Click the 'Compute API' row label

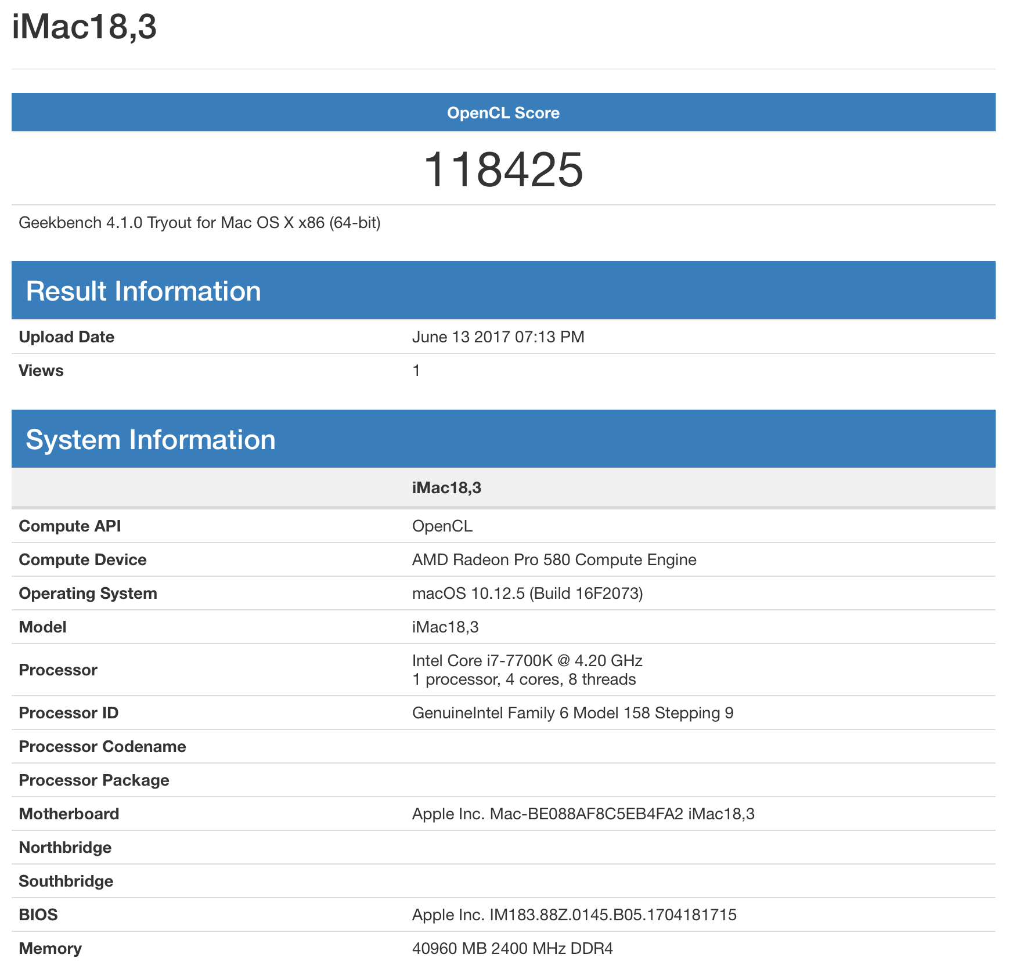coord(70,526)
